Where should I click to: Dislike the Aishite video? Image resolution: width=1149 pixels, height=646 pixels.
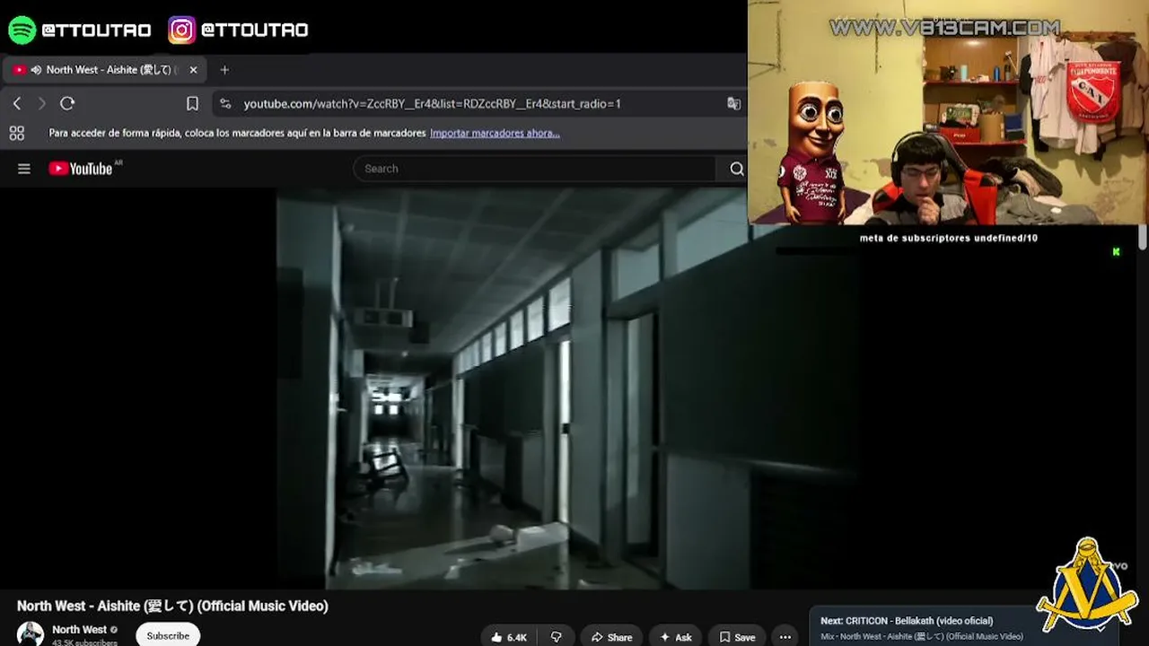tap(556, 637)
